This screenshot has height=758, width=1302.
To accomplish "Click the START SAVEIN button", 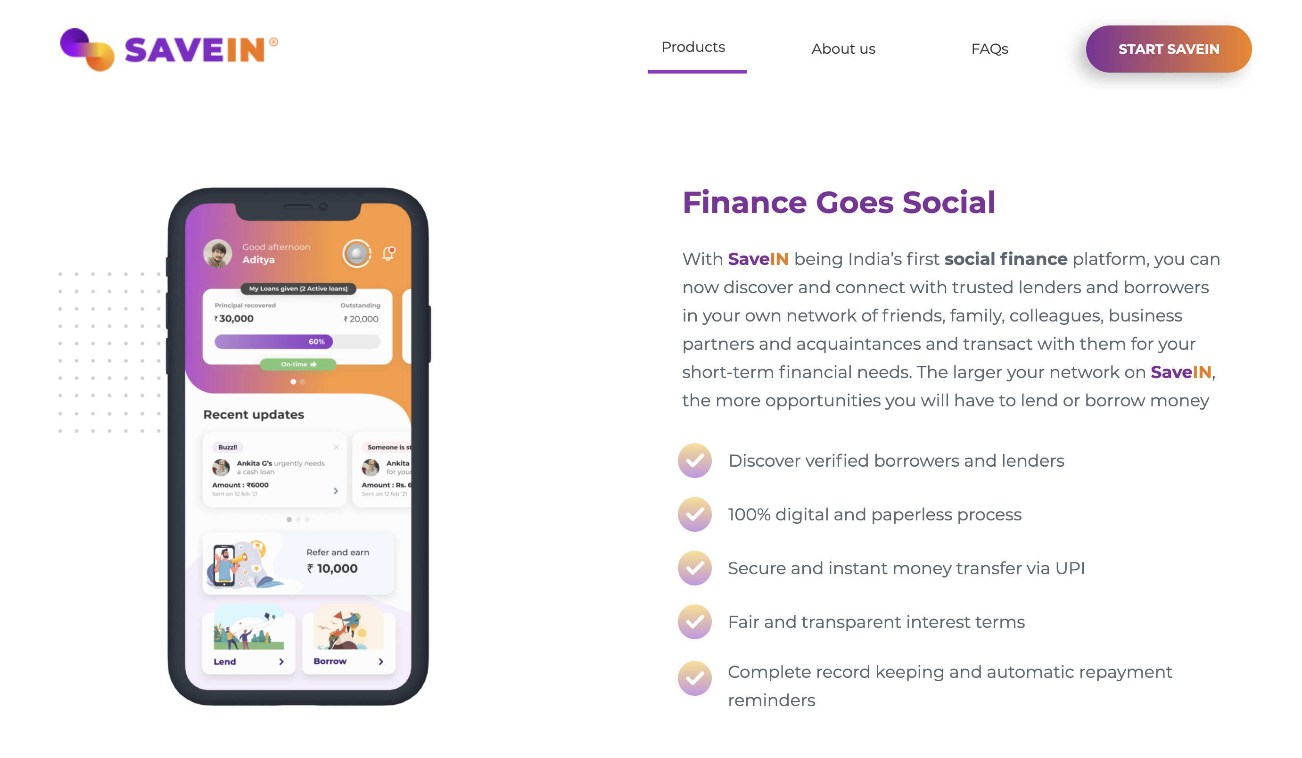I will click(x=1170, y=49).
